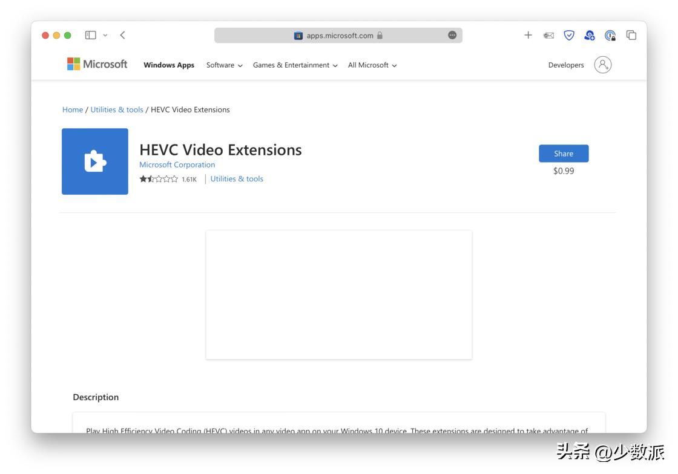Click the blue Share button
The image size is (678, 474).
pyautogui.click(x=563, y=153)
